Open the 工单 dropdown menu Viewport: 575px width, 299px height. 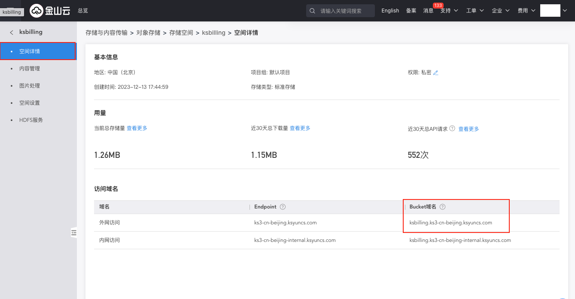(x=475, y=11)
